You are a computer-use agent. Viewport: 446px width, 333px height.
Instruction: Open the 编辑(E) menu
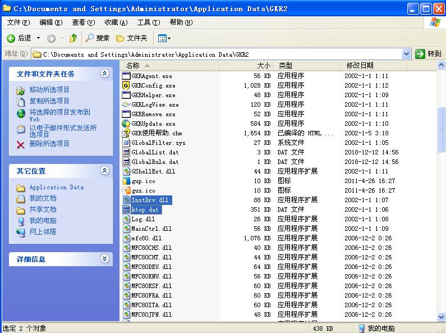pyautogui.click(x=51, y=22)
